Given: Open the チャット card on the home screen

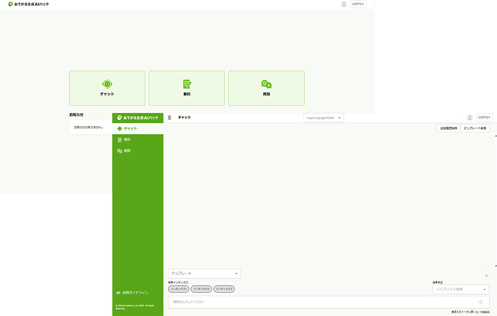Looking at the screenshot, I should coord(107,88).
